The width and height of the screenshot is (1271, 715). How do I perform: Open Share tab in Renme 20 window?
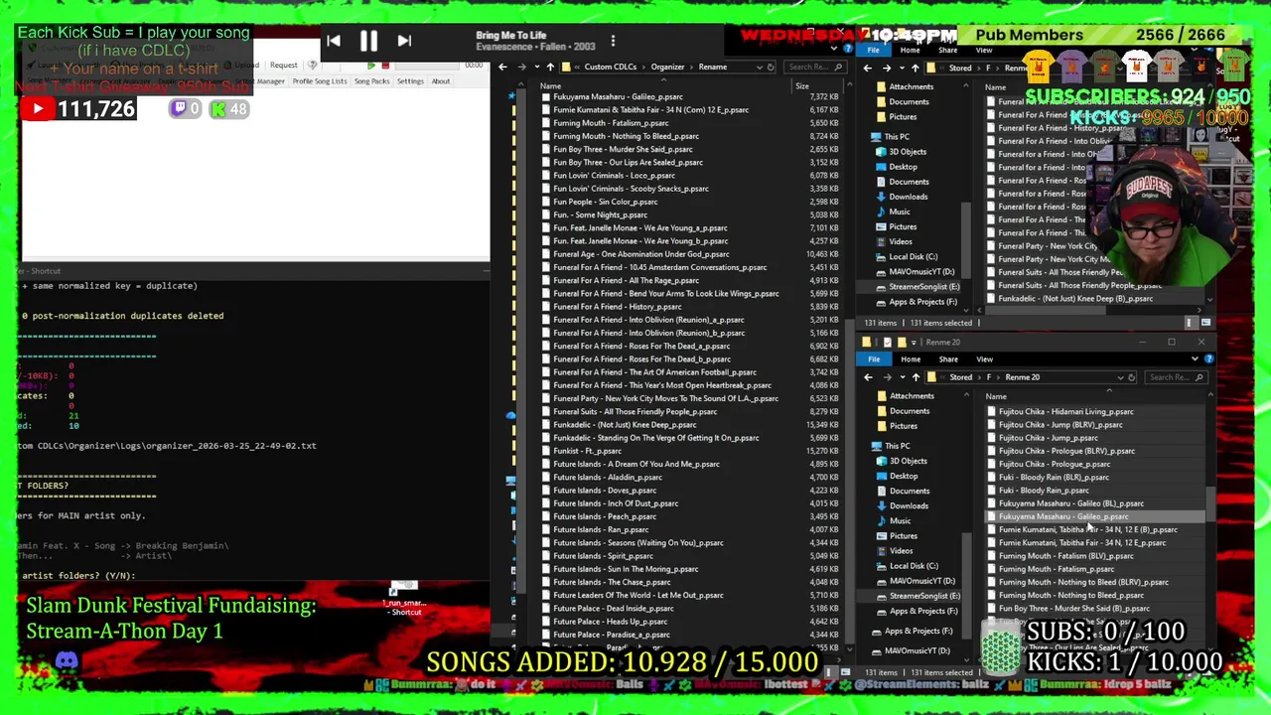tap(948, 359)
